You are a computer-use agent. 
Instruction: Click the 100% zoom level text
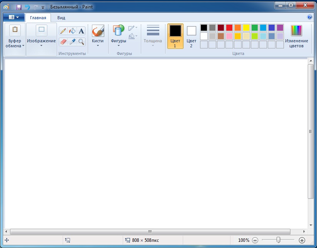pos(244,240)
